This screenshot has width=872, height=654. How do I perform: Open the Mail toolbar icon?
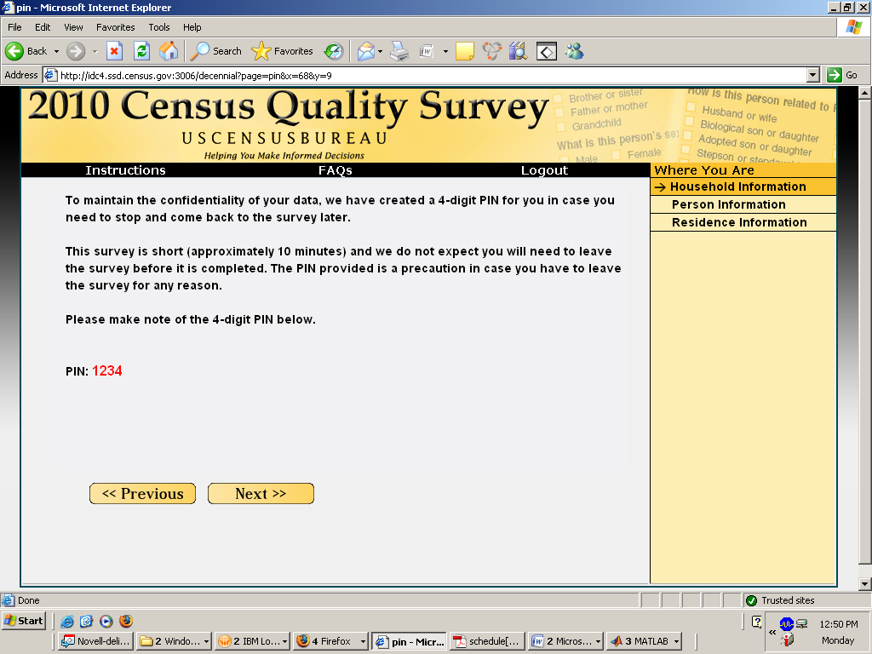pyautogui.click(x=365, y=51)
